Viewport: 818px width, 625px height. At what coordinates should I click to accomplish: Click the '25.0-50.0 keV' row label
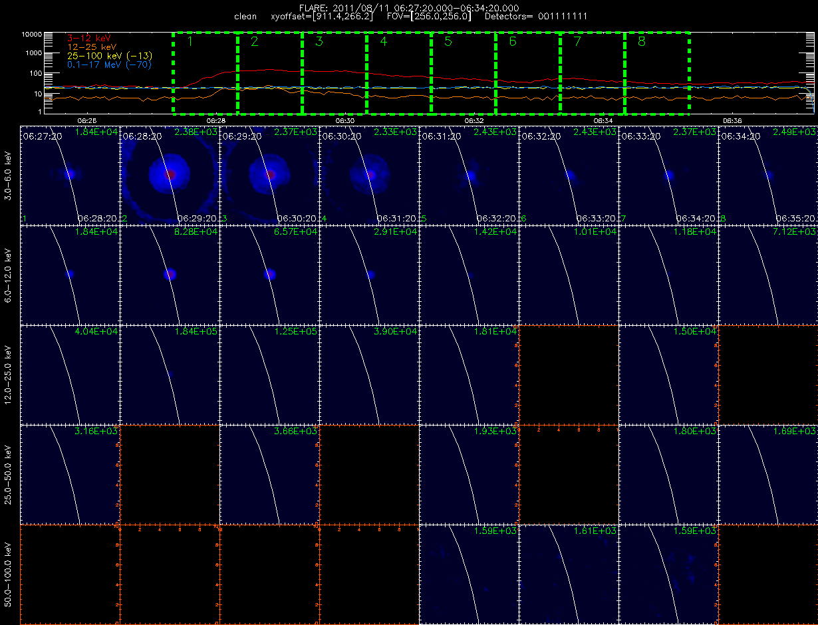[x=9, y=474]
